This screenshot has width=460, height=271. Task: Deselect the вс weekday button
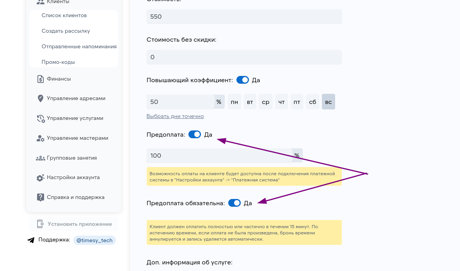[328, 102]
